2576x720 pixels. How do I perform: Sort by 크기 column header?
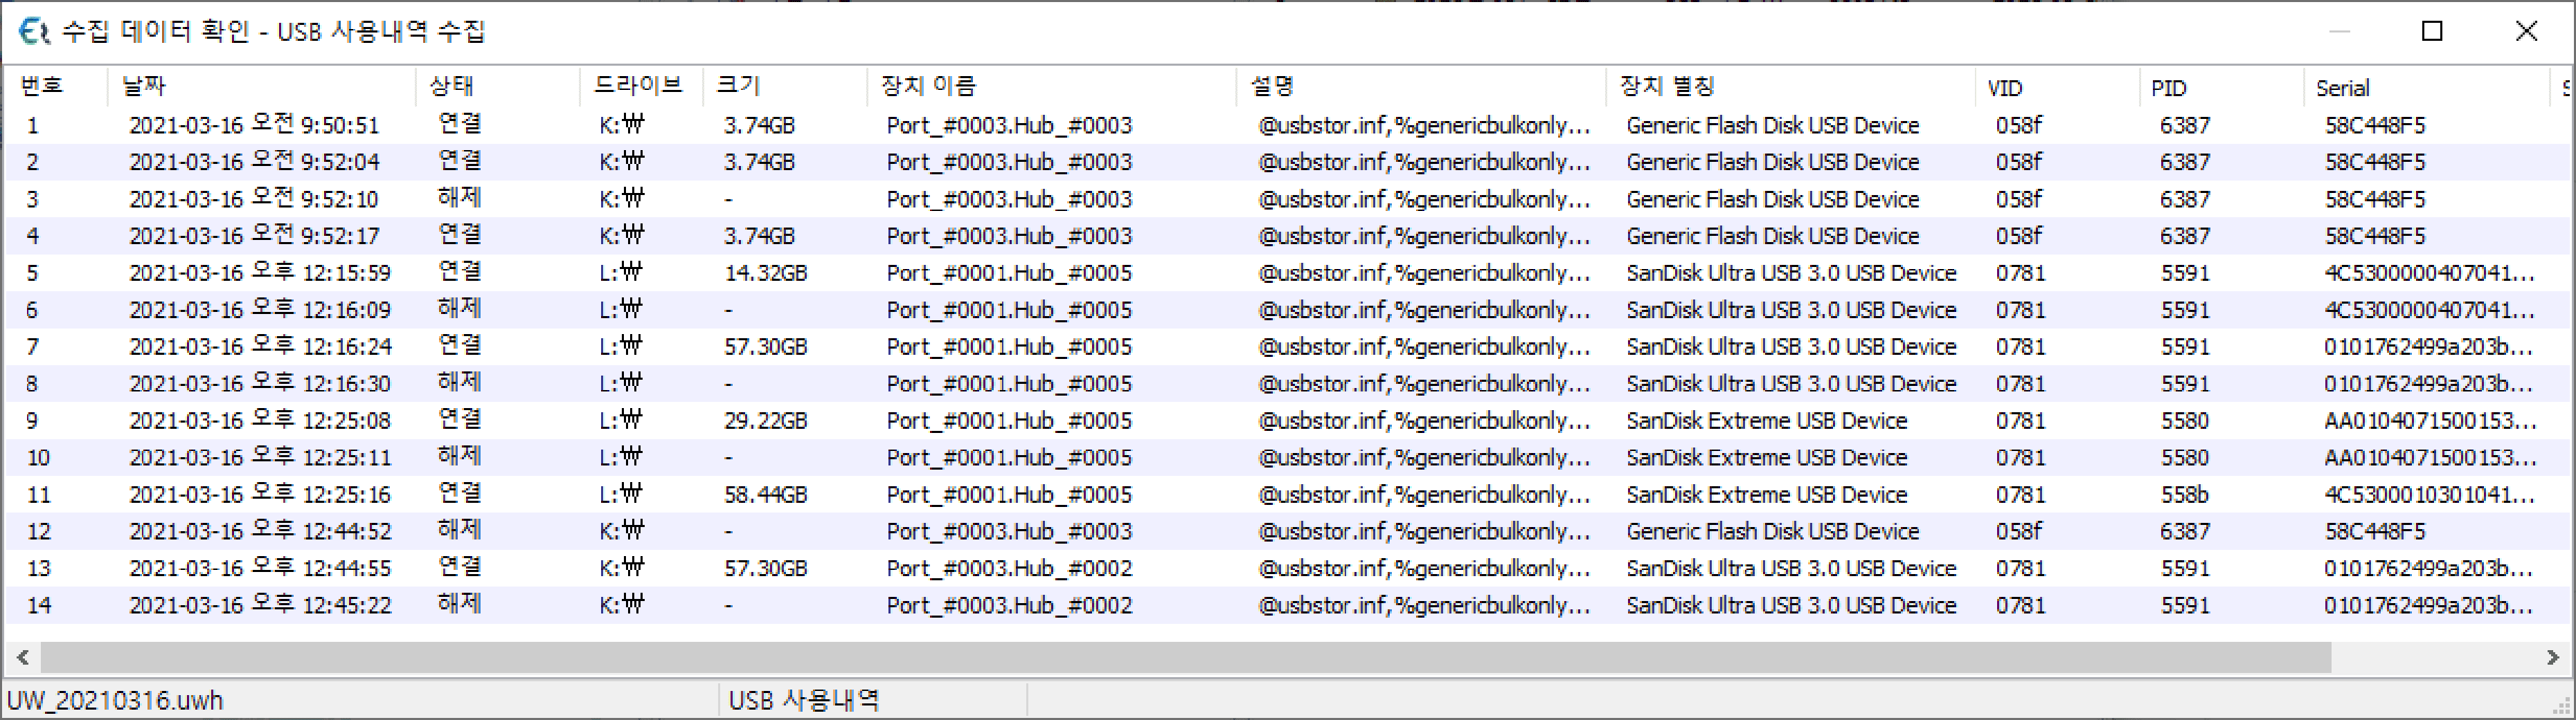[x=785, y=86]
